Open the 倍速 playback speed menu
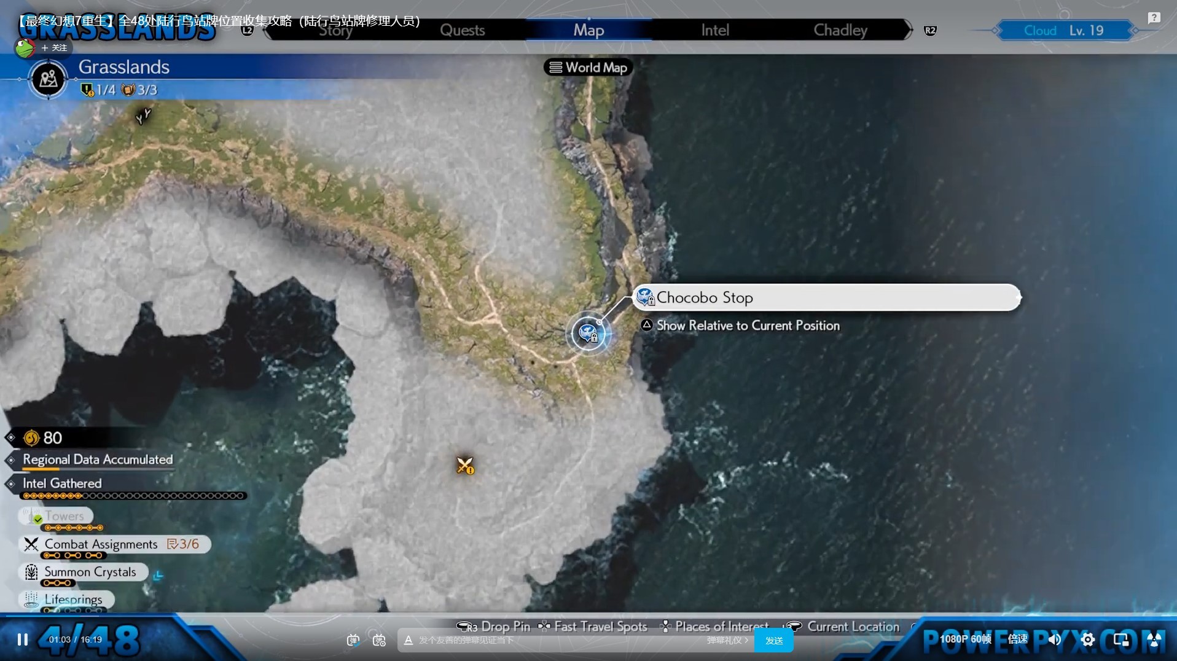The width and height of the screenshot is (1177, 661). [1018, 639]
